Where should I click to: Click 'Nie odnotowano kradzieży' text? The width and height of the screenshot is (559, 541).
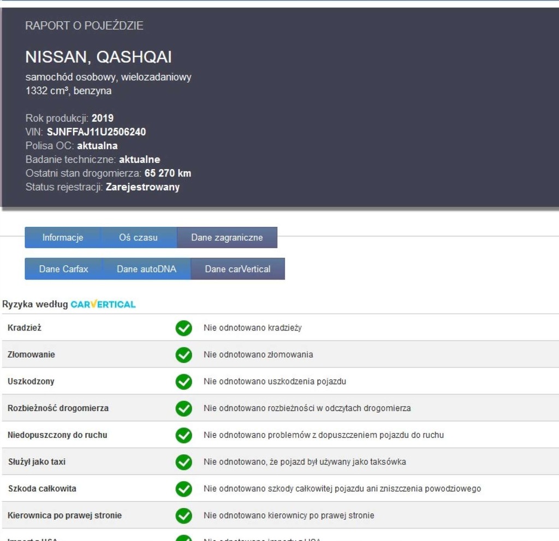(253, 328)
